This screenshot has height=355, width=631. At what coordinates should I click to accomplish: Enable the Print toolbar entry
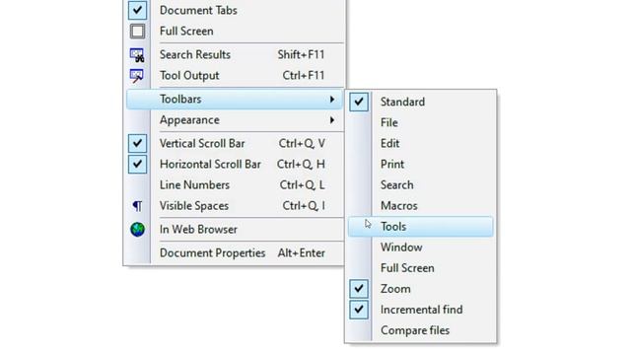click(x=420, y=165)
